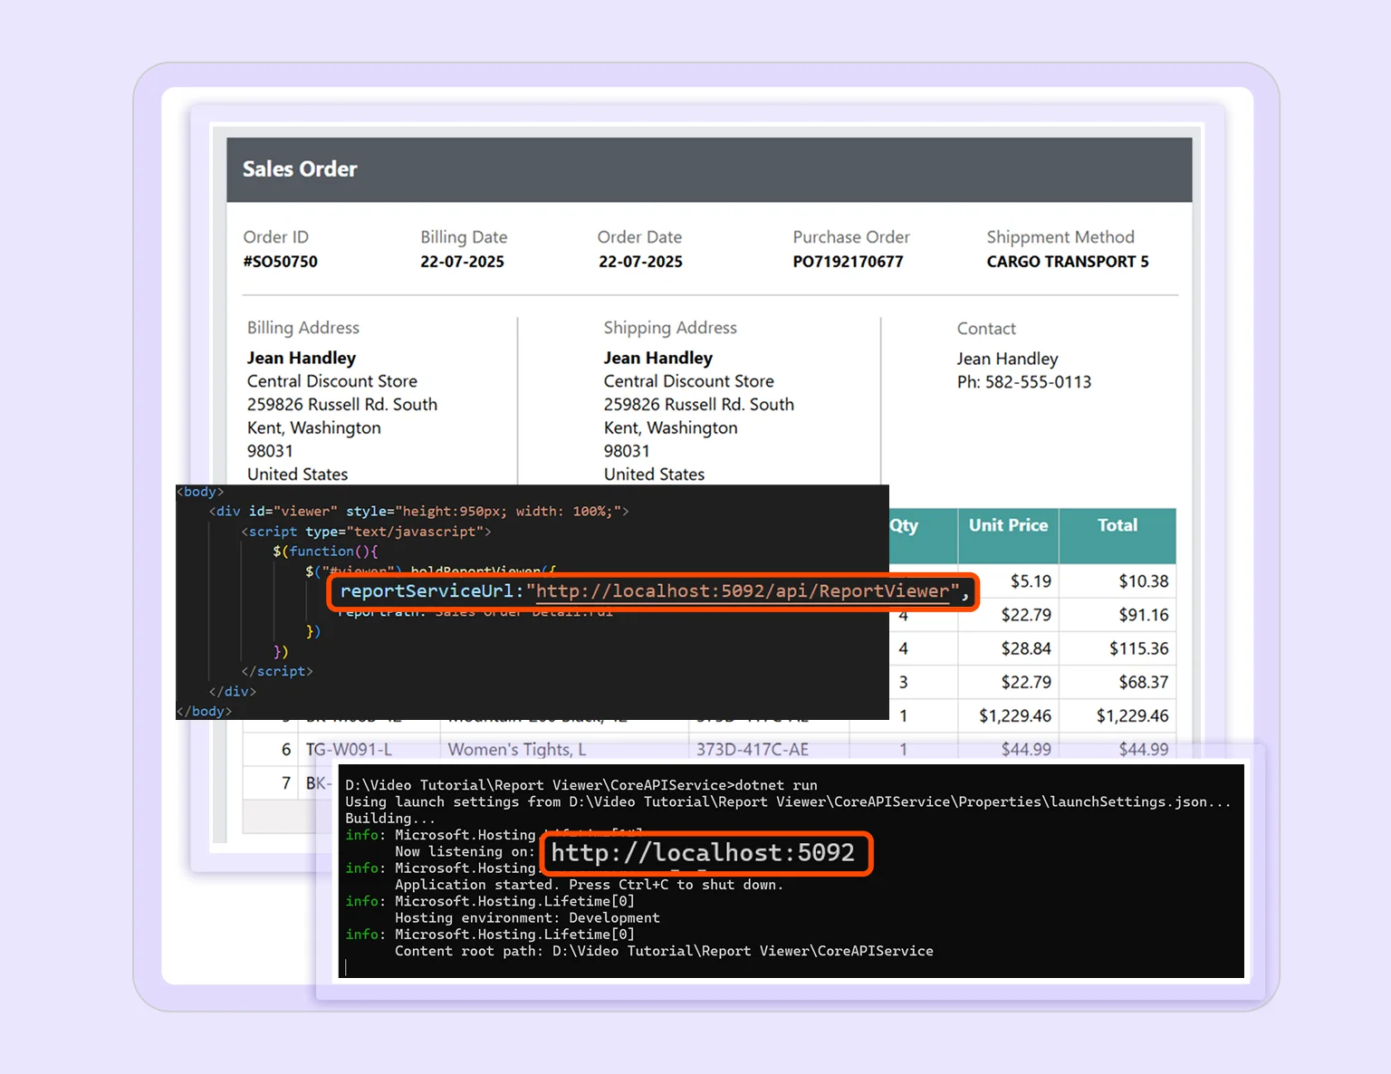Click the CARGO TRANSPORT 5 shipment method
The height and width of the screenshot is (1074, 1391).
1067,261
